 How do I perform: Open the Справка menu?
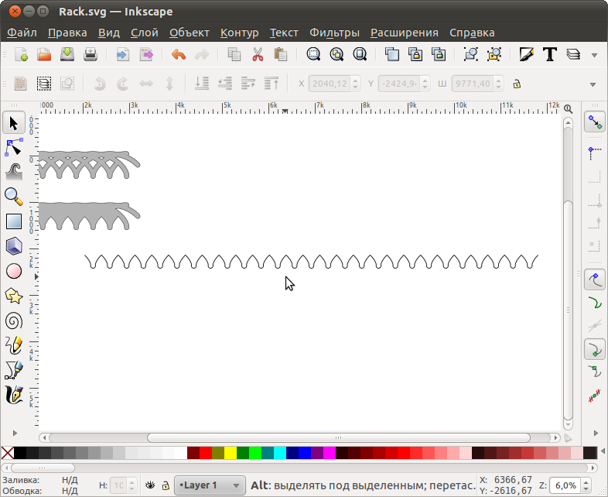point(472,33)
